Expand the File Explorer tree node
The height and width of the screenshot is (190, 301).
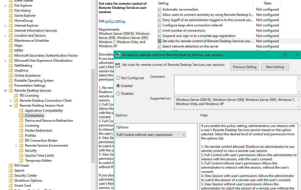click(x=5, y=6)
